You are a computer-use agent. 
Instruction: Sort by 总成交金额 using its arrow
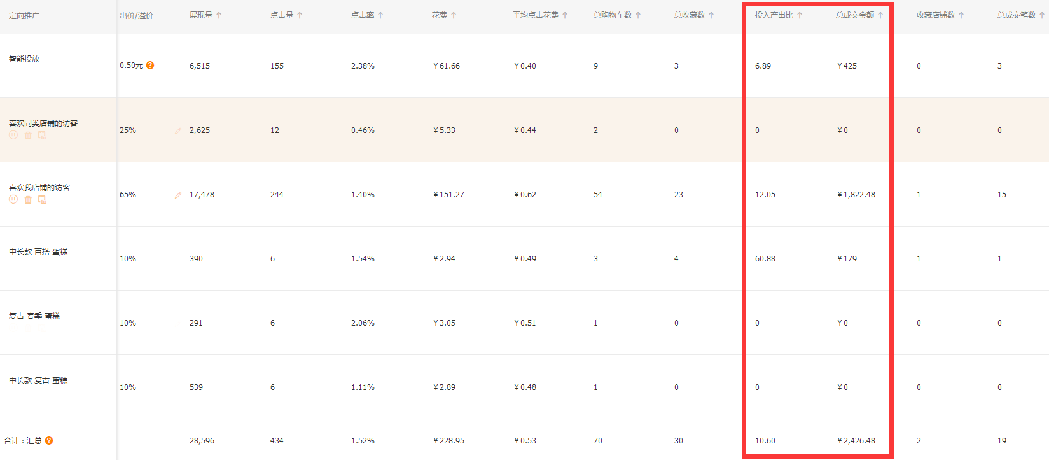click(880, 15)
